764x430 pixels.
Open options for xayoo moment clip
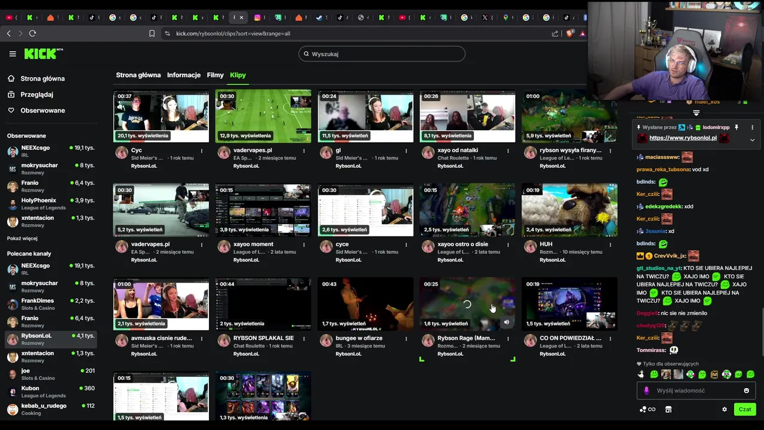tap(304, 244)
